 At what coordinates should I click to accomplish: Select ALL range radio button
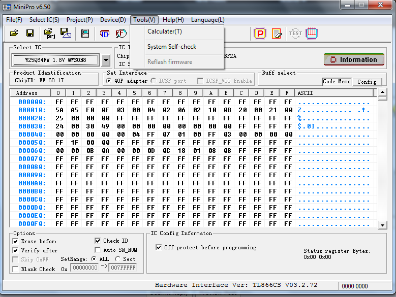94,259
